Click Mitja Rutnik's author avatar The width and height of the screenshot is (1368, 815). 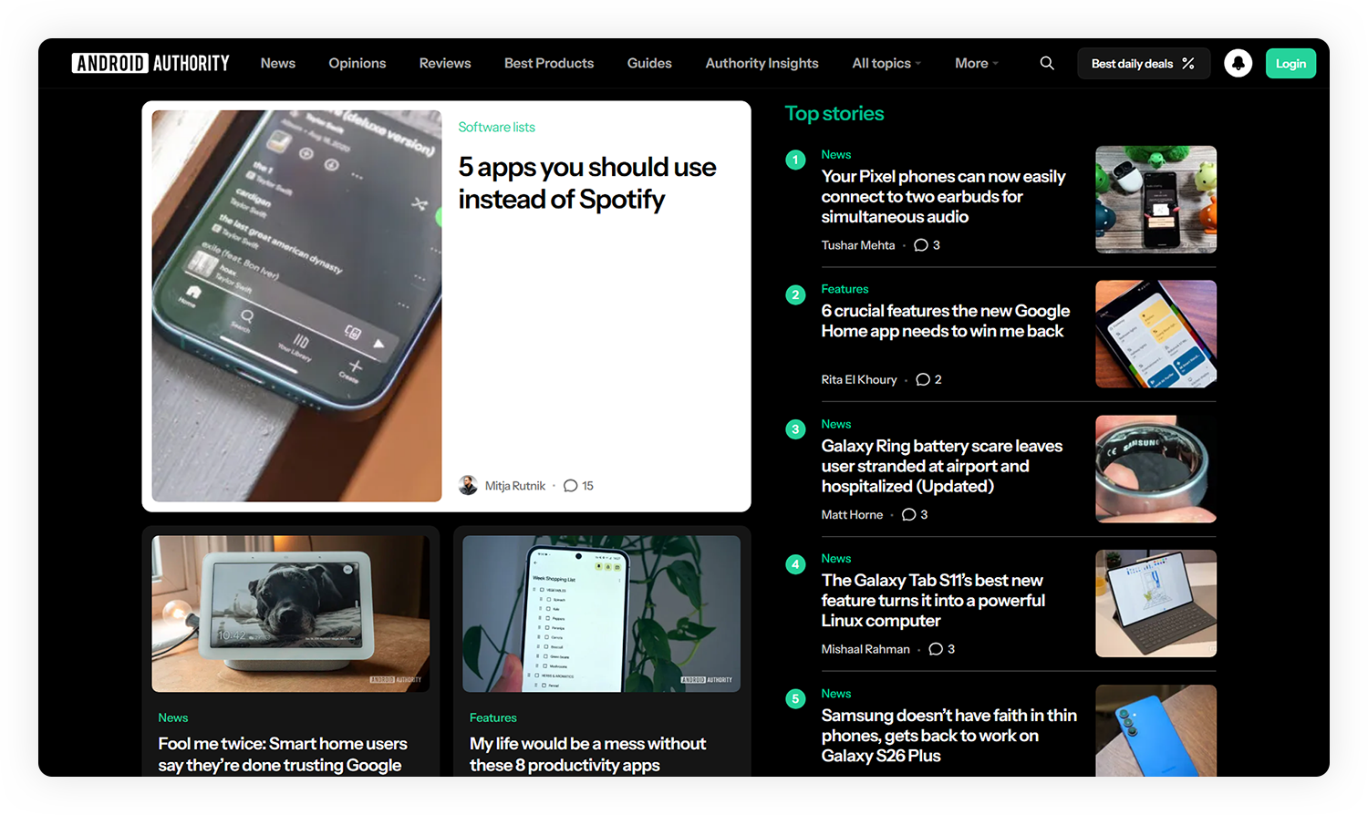(468, 486)
